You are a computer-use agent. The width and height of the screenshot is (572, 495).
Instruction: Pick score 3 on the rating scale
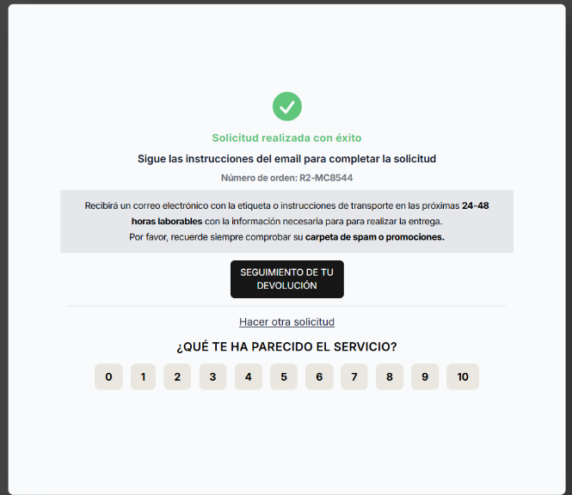[212, 376]
